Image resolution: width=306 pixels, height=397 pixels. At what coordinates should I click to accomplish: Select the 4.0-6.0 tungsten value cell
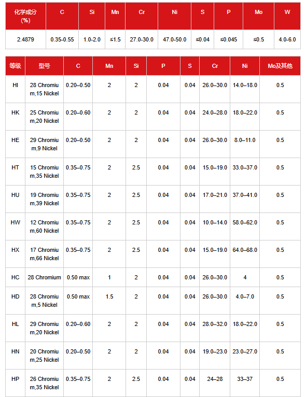click(287, 39)
